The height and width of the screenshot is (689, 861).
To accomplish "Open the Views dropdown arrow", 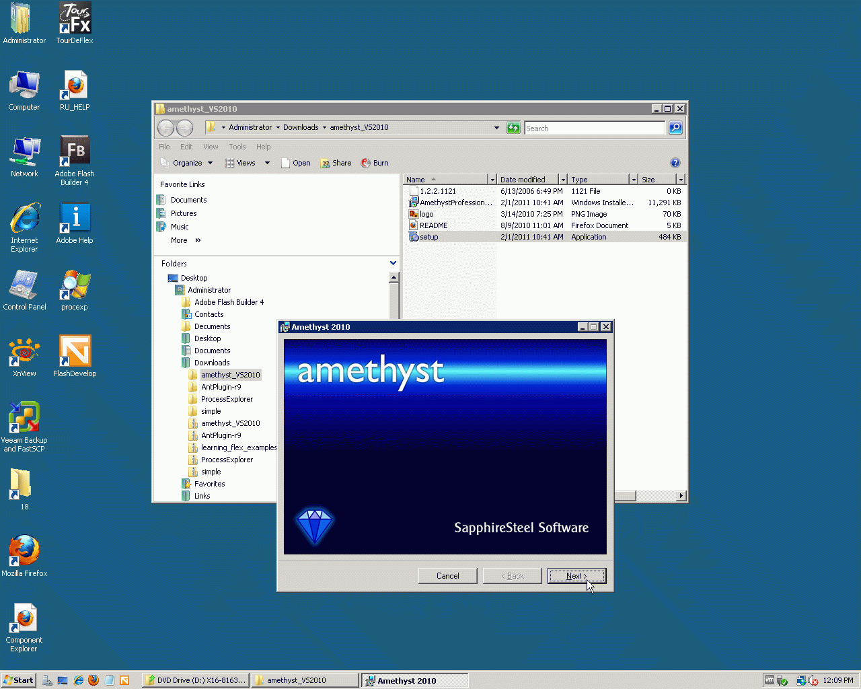I will pyautogui.click(x=267, y=163).
